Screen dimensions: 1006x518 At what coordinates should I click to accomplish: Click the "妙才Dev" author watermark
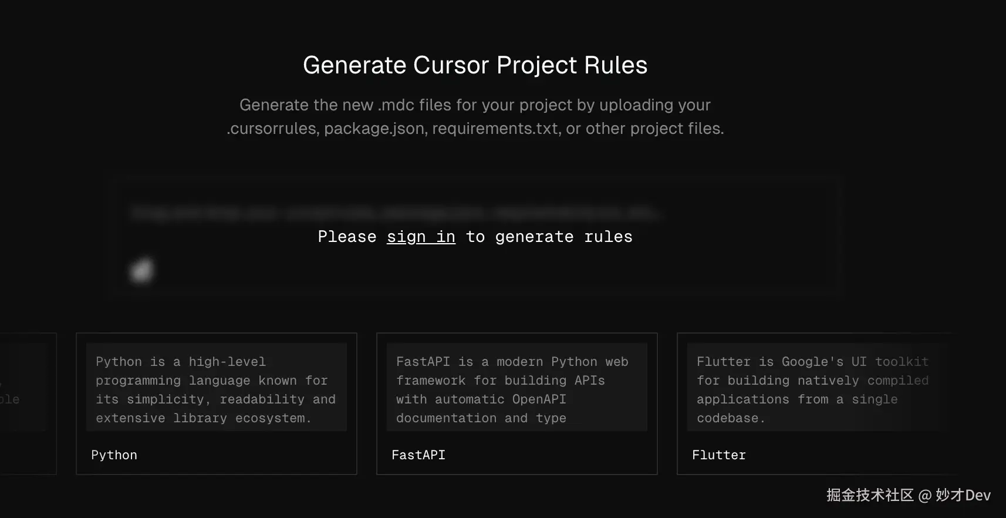coord(963,495)
